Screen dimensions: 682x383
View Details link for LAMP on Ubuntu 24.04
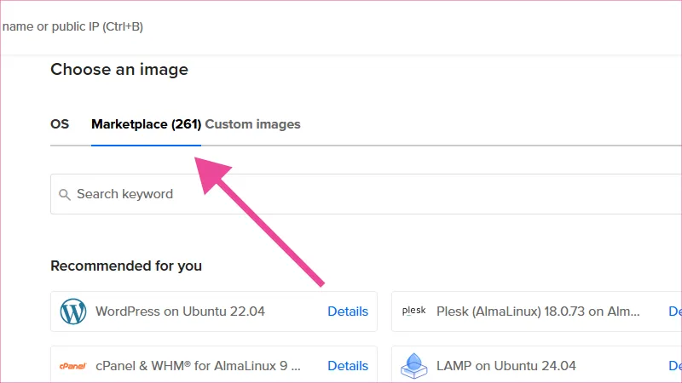point(675,366)
